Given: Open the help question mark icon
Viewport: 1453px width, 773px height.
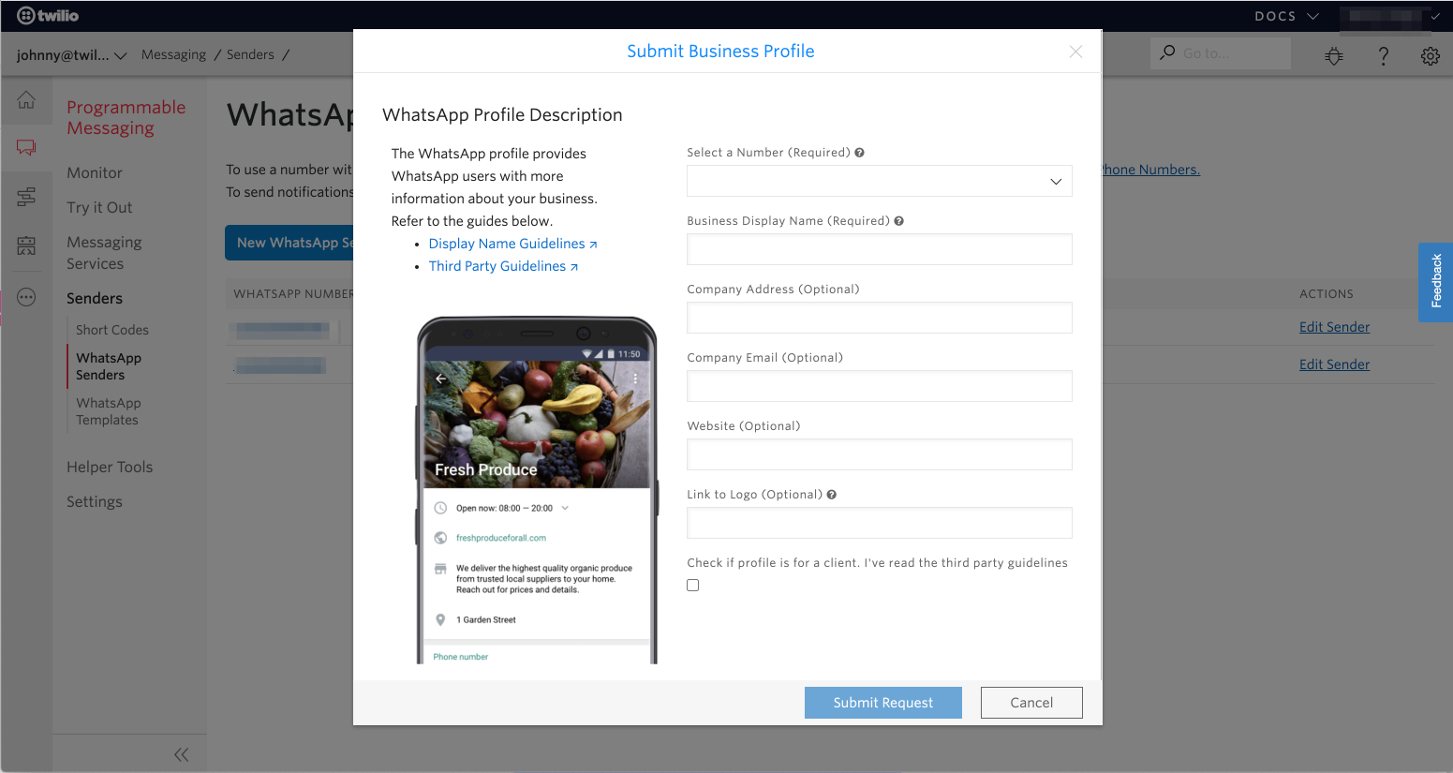Looking at the screenshot, I should 1383,56.
